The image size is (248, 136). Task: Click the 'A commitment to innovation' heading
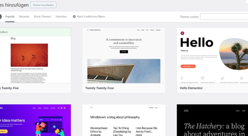click(x=124, y=41)
